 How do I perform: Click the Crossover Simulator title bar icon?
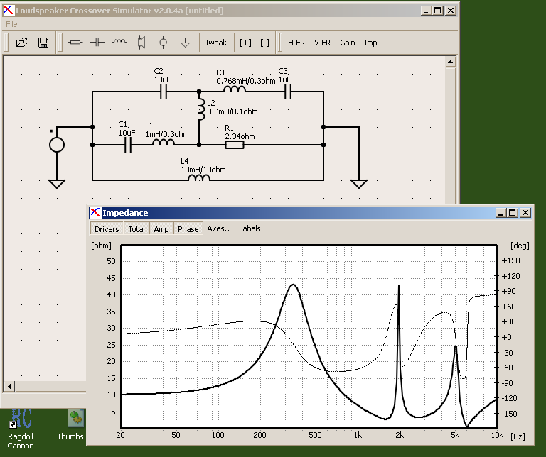(x=9, y=11)
